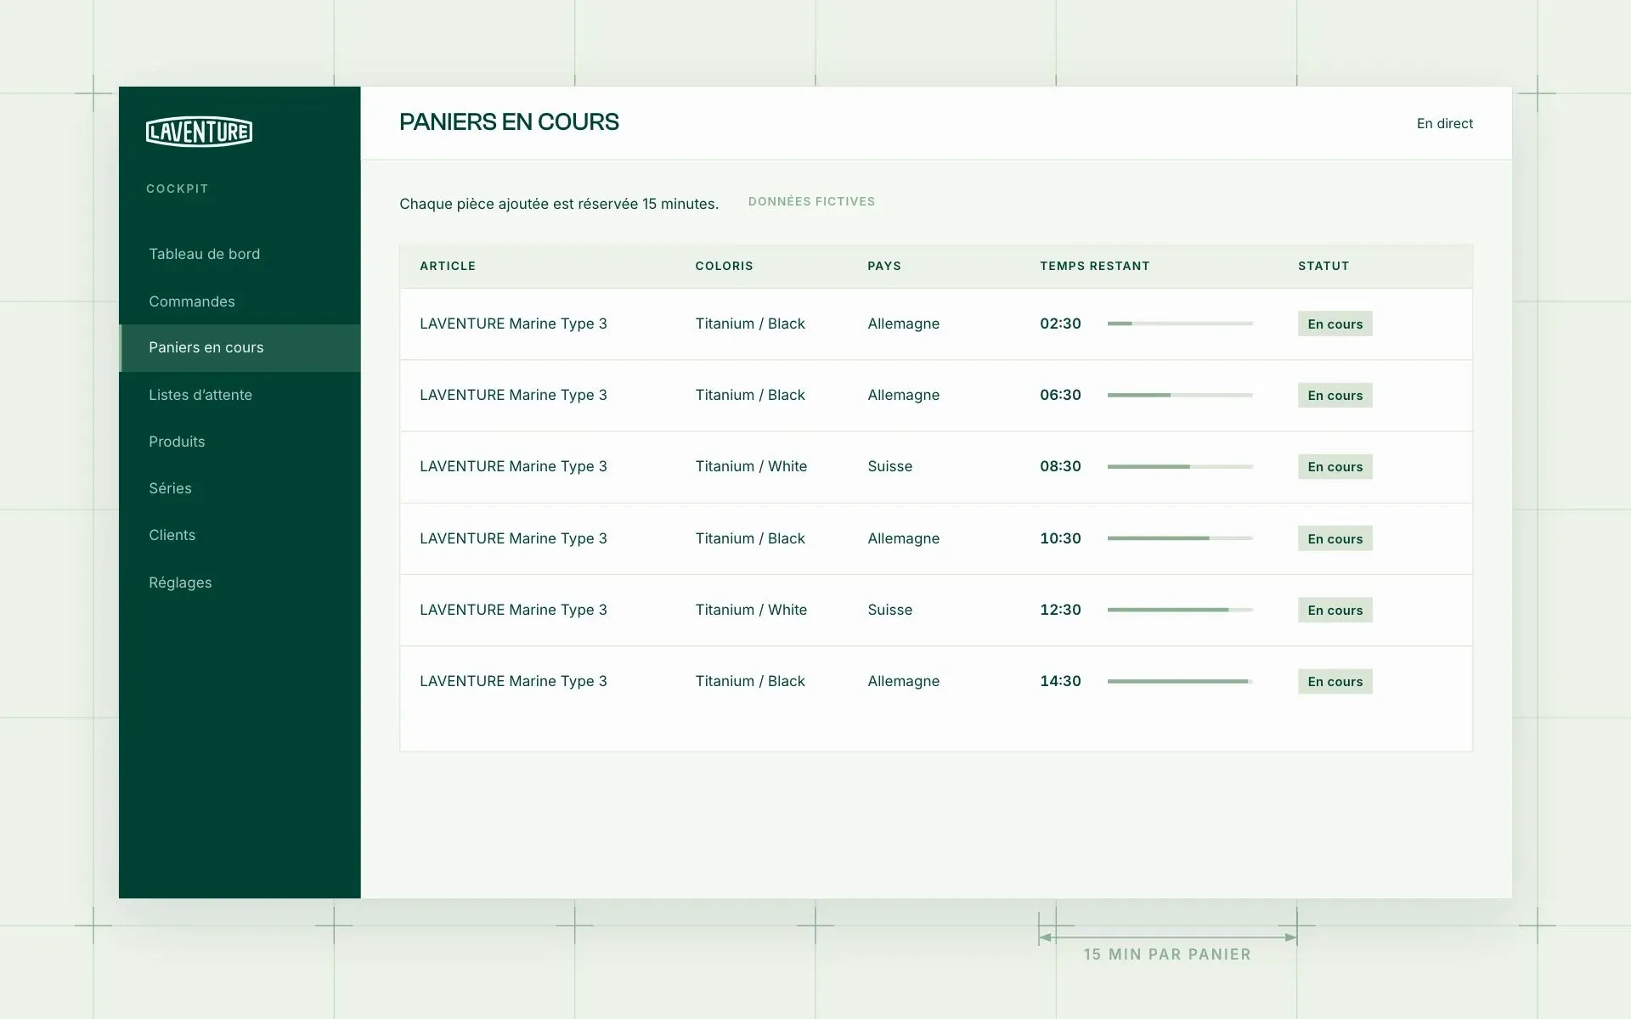This screenshot has height=1019, width=1631.
Task: Click article name in the 06:30 row
Action: [513, 395]
